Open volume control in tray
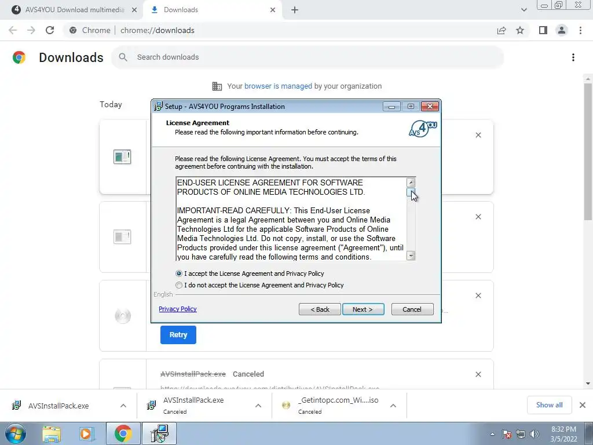This screenshot has width=593, height=445. point(535,434)
